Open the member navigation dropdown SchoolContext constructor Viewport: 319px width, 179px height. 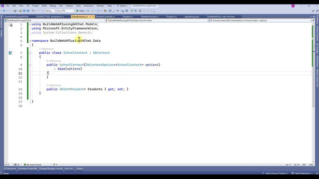coord(261,20)
